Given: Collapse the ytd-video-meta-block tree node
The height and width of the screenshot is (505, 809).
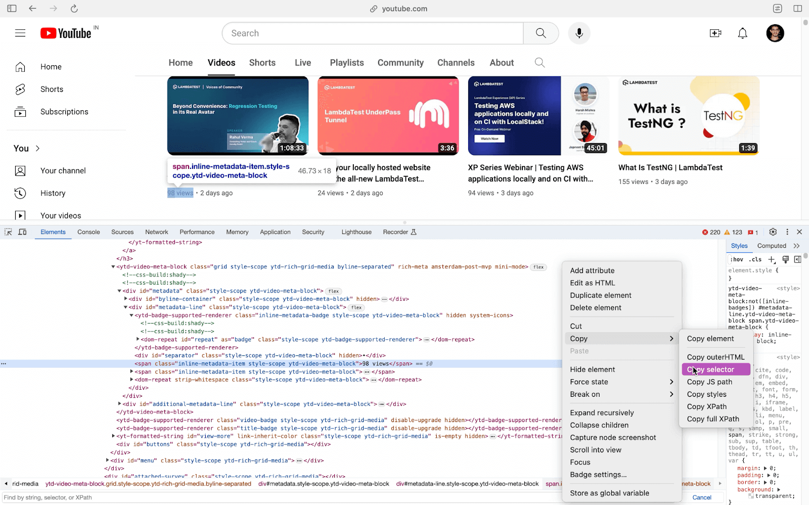Looking at the screenshot, I should pyautogui.click(x=113, y=266).
